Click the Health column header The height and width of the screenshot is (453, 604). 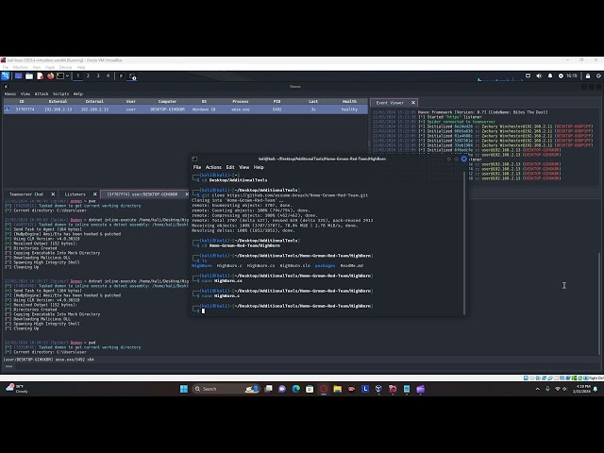(349, 101)
